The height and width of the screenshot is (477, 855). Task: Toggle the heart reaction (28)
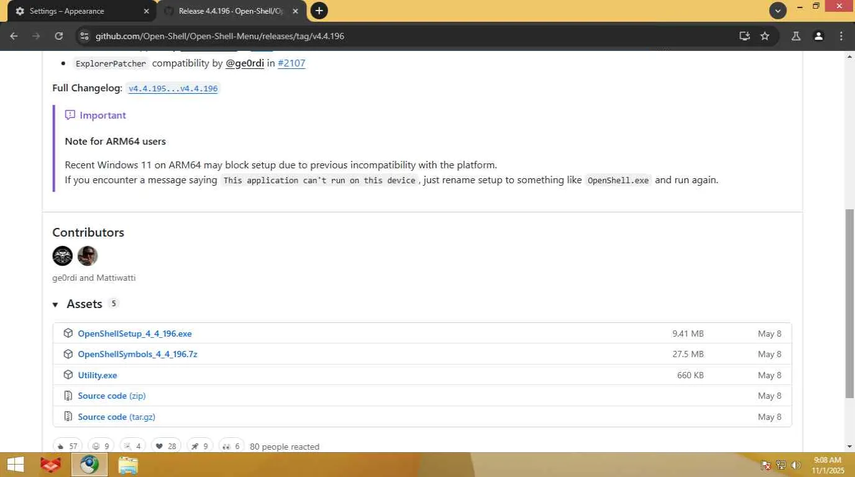point(167,446)
